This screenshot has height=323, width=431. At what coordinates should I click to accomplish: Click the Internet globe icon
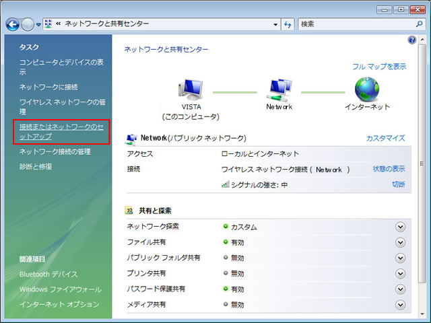click(x=367, y=89)
